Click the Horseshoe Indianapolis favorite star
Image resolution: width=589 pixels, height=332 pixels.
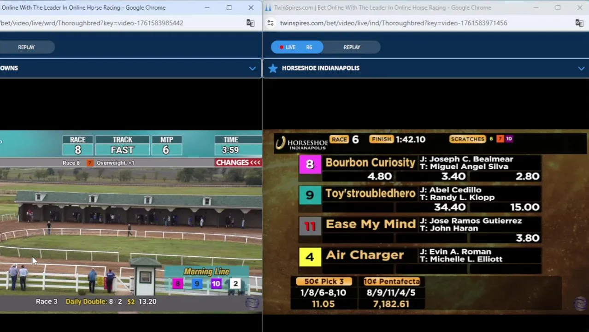click(x=273, y=68)
